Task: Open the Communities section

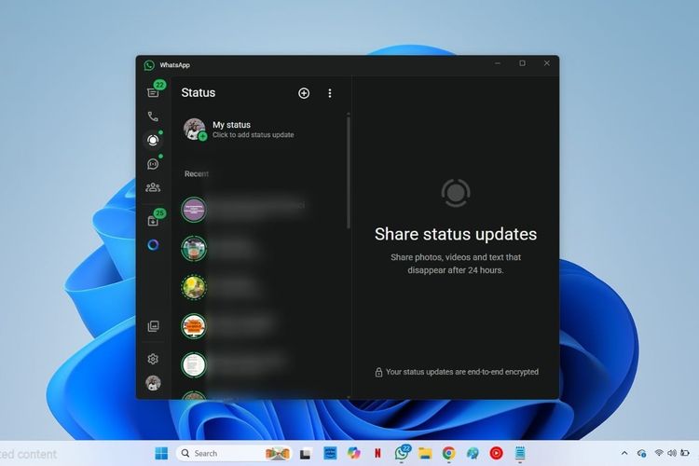Action: coord(153,187)
